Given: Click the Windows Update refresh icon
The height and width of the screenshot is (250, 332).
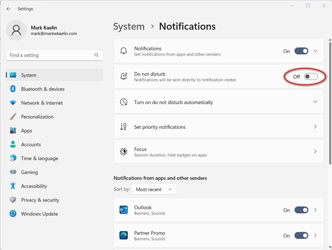Looking at the screenshot, I should (13, 214).
